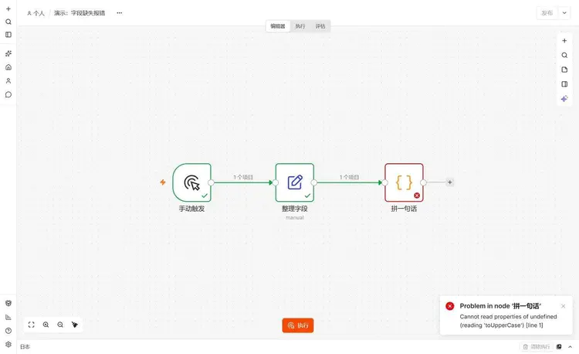Open settings gear in left sidebar
The width and height of the screenshot is (579, 354).
[x=8, y=345]
